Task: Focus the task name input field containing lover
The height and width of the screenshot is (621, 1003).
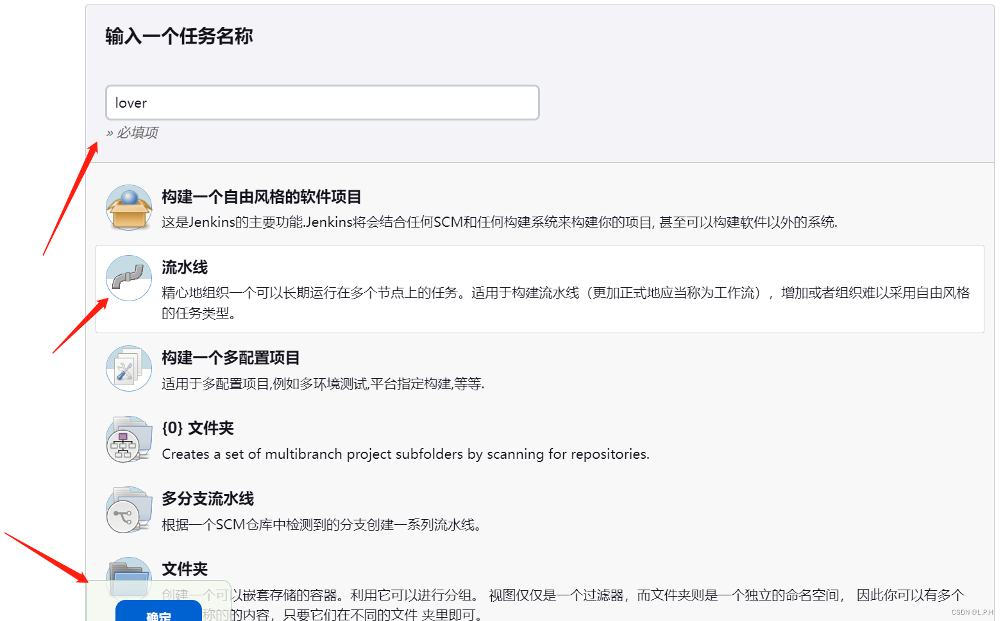Action: (x=323, y=103)
